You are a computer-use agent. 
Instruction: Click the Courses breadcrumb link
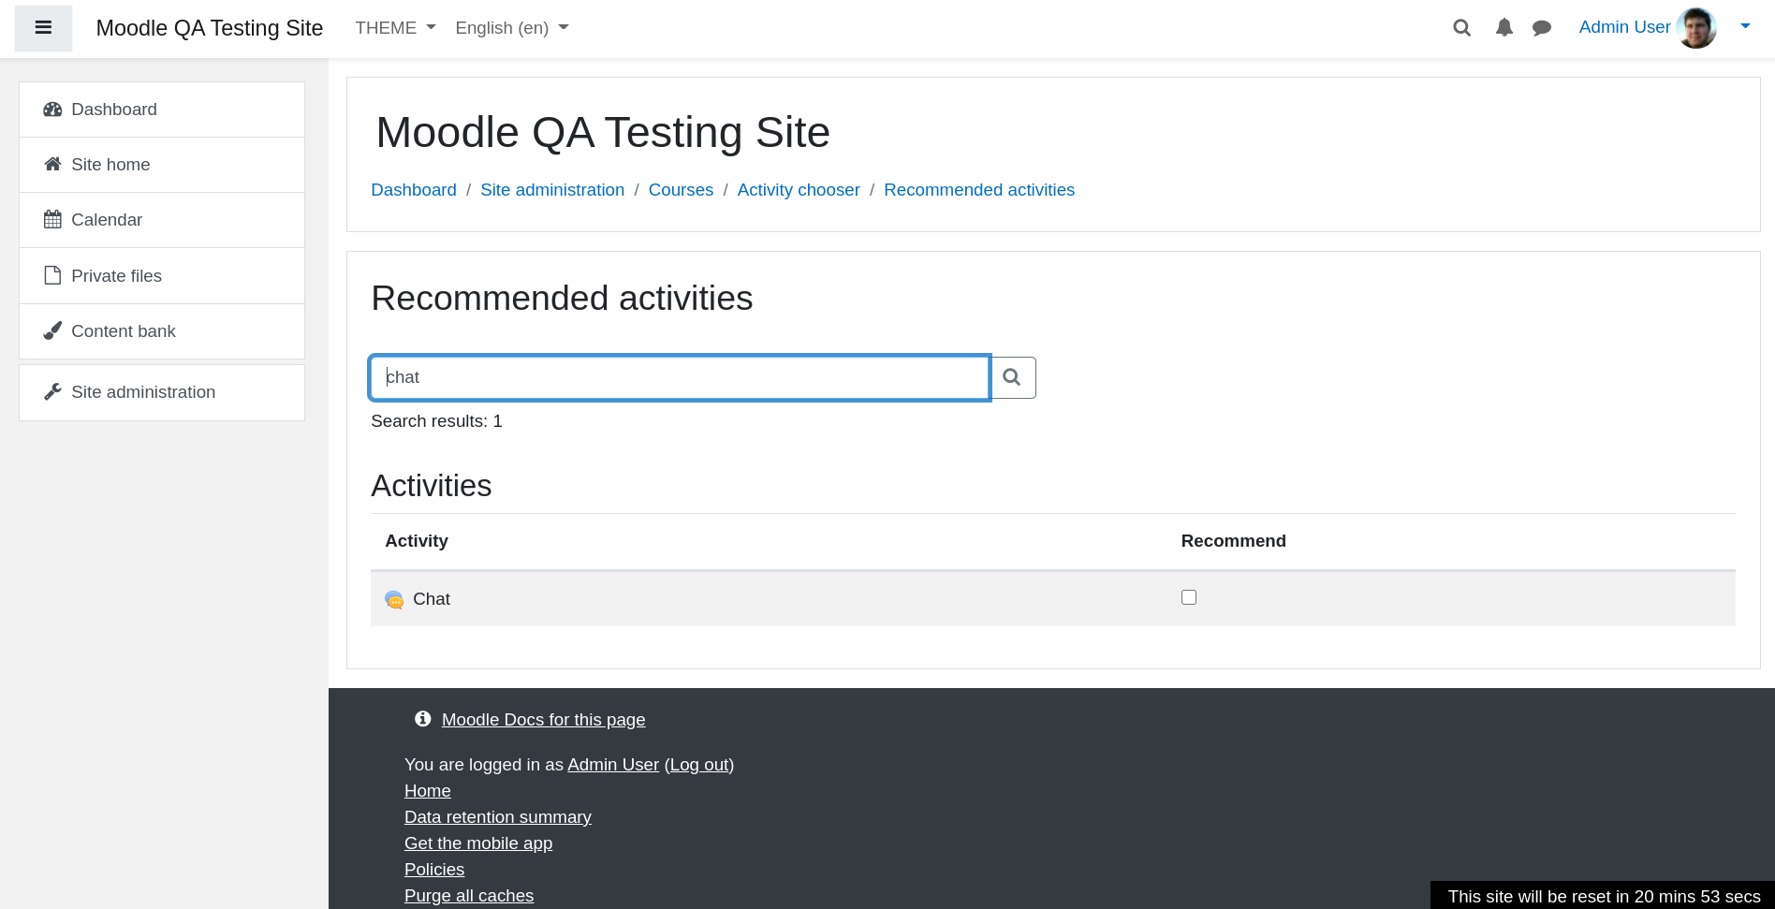(681, 190)
